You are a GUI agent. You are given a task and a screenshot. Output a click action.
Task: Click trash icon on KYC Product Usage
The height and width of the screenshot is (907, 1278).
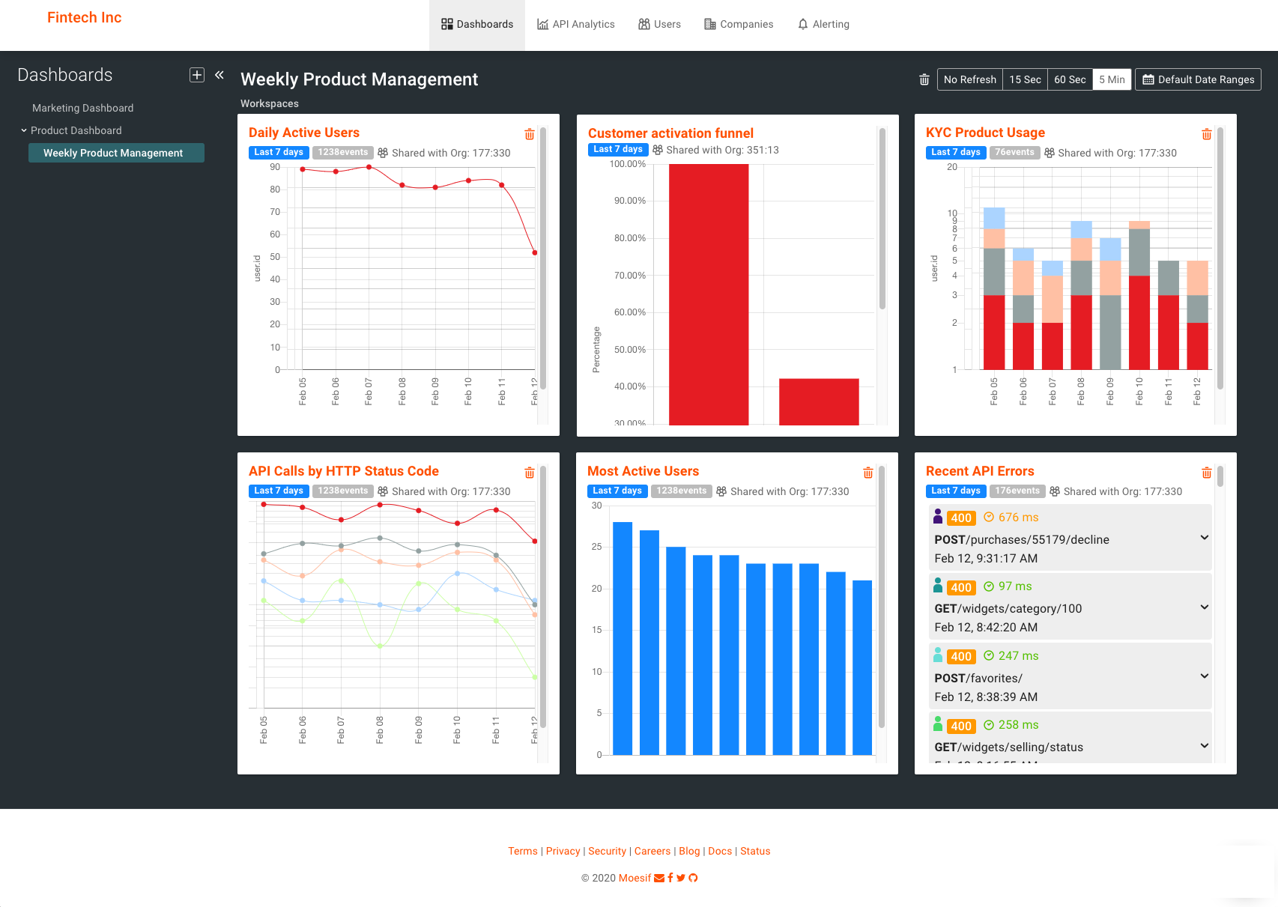pyautogui.click(x=1207, y=134)
